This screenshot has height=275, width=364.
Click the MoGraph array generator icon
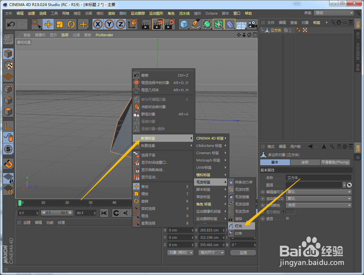point(219,24)
